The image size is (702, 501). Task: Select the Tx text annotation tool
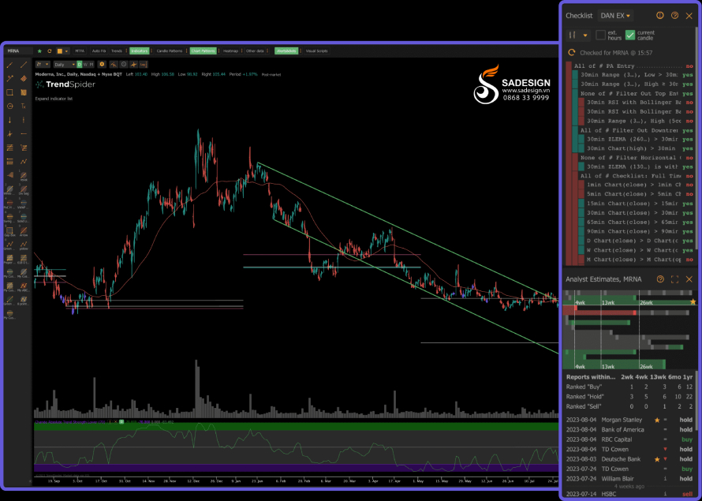point(24,106)
